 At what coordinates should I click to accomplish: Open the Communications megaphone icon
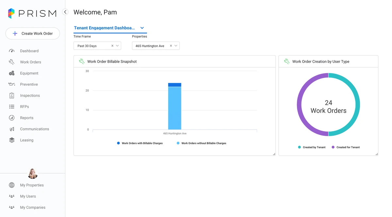[x=12, y=129]
